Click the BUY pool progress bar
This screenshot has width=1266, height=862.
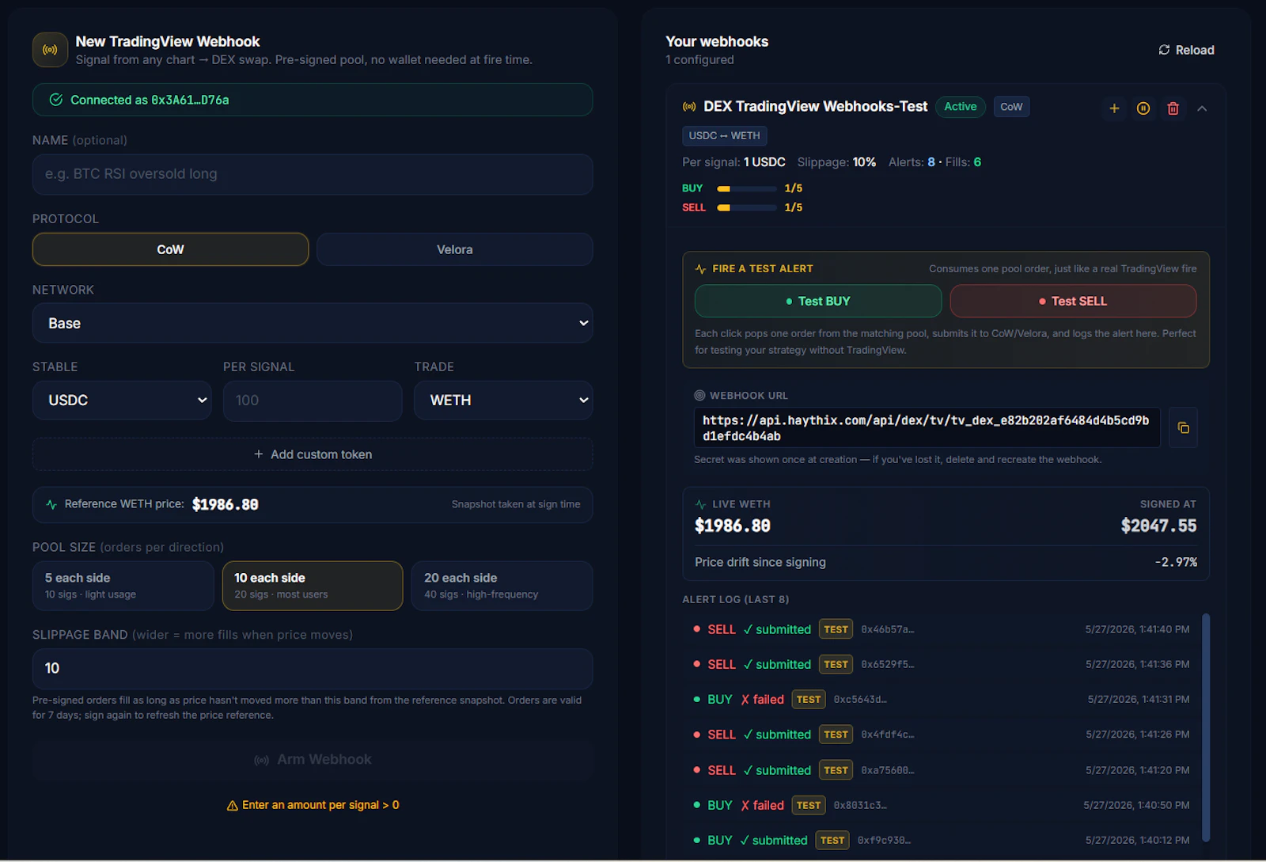coord(747,189)
